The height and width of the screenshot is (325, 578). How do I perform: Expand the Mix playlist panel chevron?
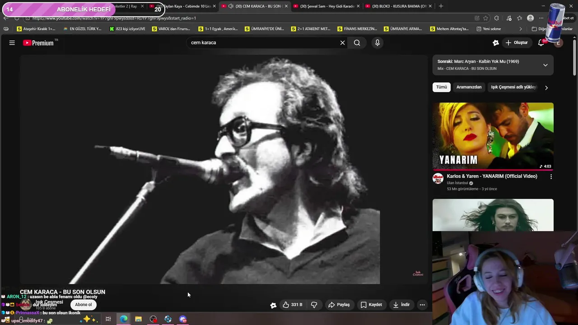545,65
